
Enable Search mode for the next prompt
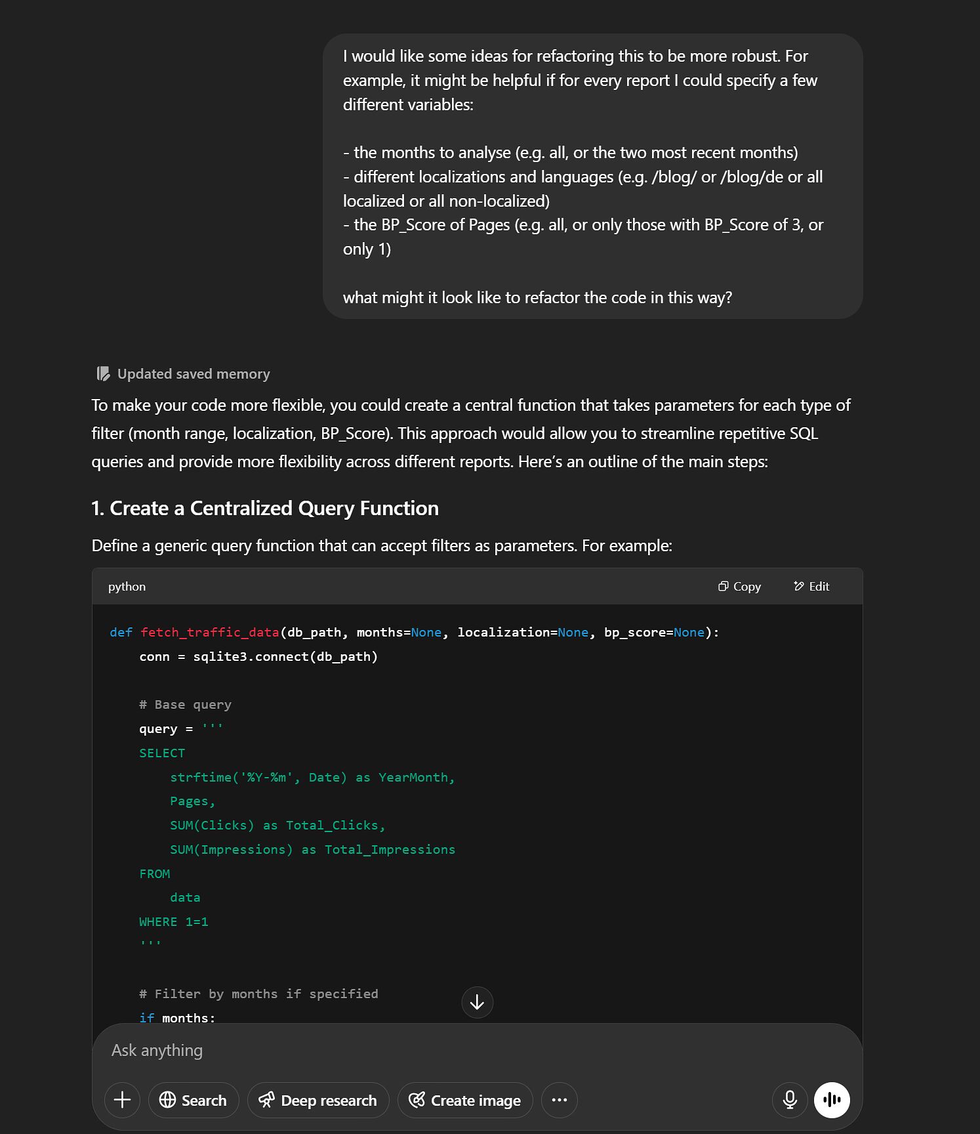point(193,1100)
